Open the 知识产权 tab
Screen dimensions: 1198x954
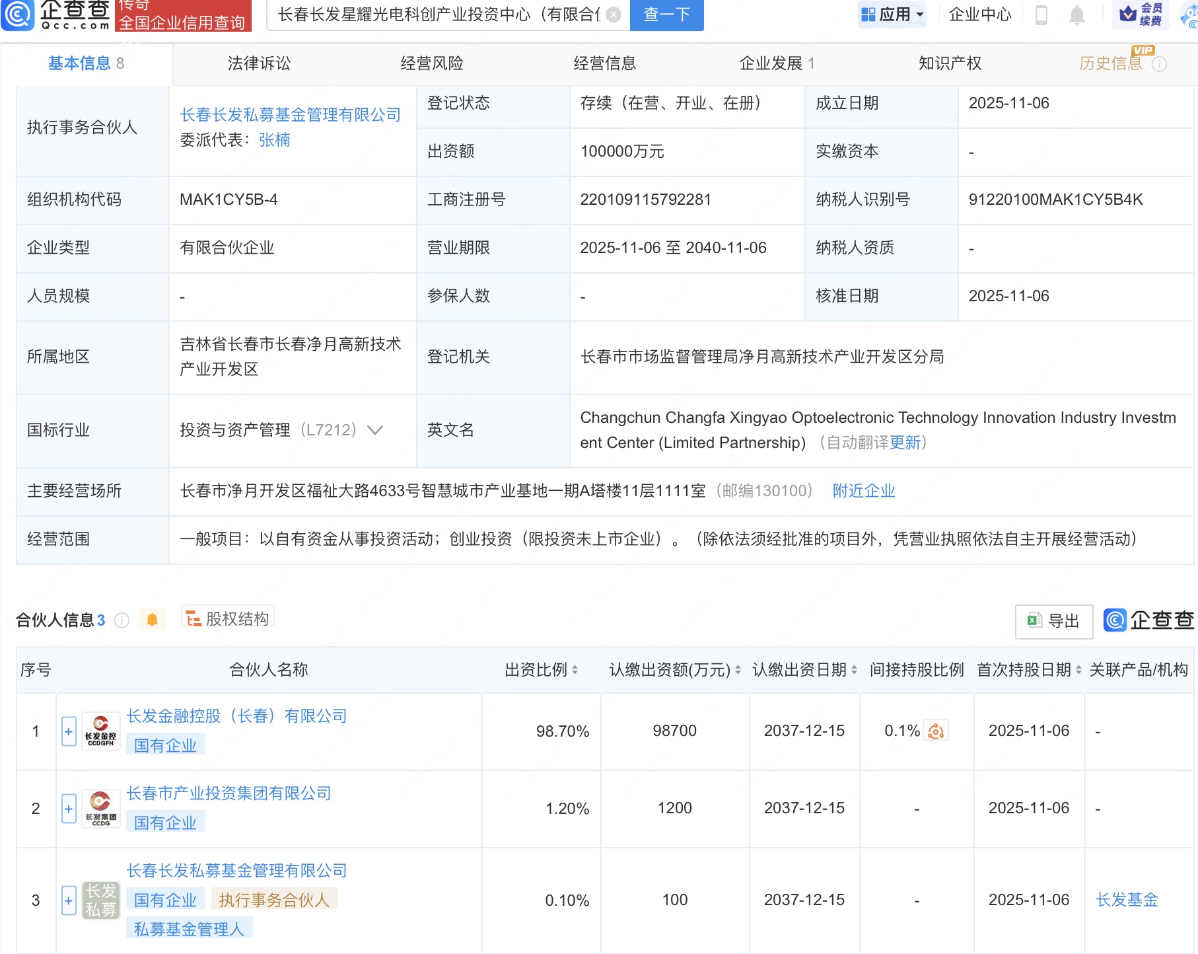[950, 63]
